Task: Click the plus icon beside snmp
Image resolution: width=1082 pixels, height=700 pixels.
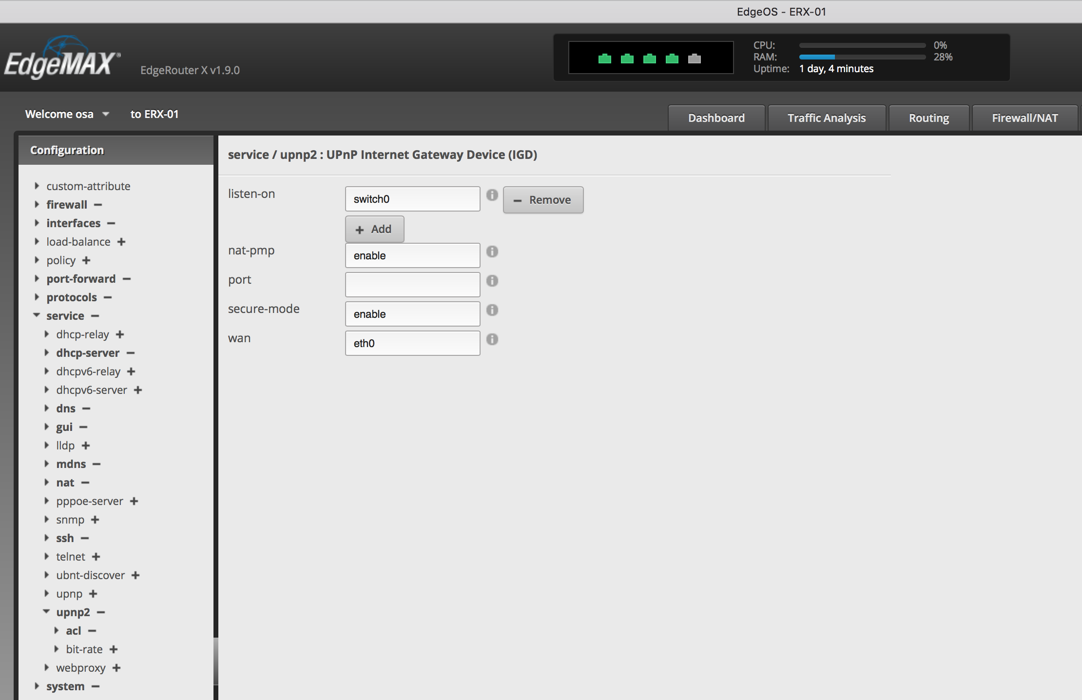Action: click(x=95, y=520)
